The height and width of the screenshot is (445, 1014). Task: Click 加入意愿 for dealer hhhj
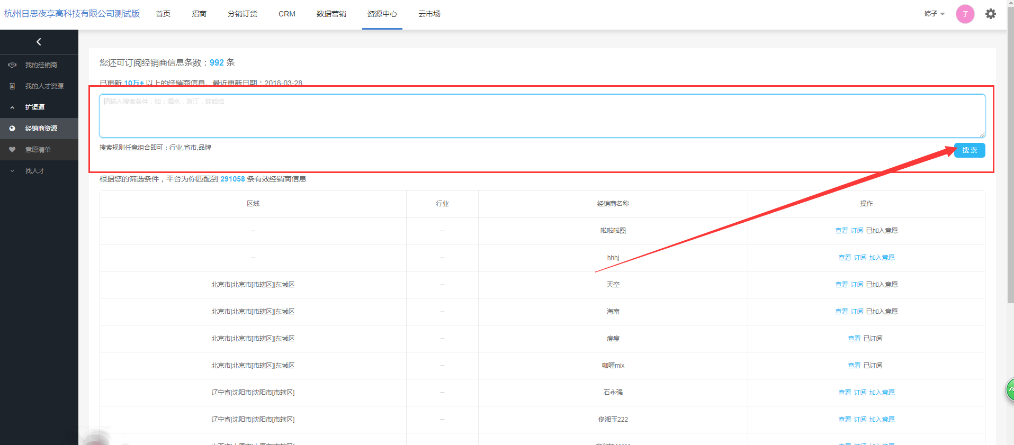point(882,258)
